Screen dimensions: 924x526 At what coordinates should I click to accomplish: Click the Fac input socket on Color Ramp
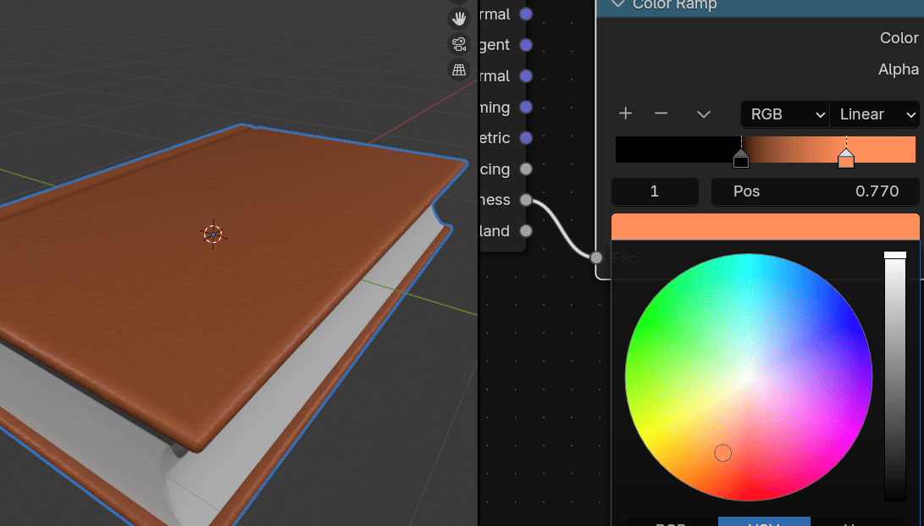click(x=596, y=257)
